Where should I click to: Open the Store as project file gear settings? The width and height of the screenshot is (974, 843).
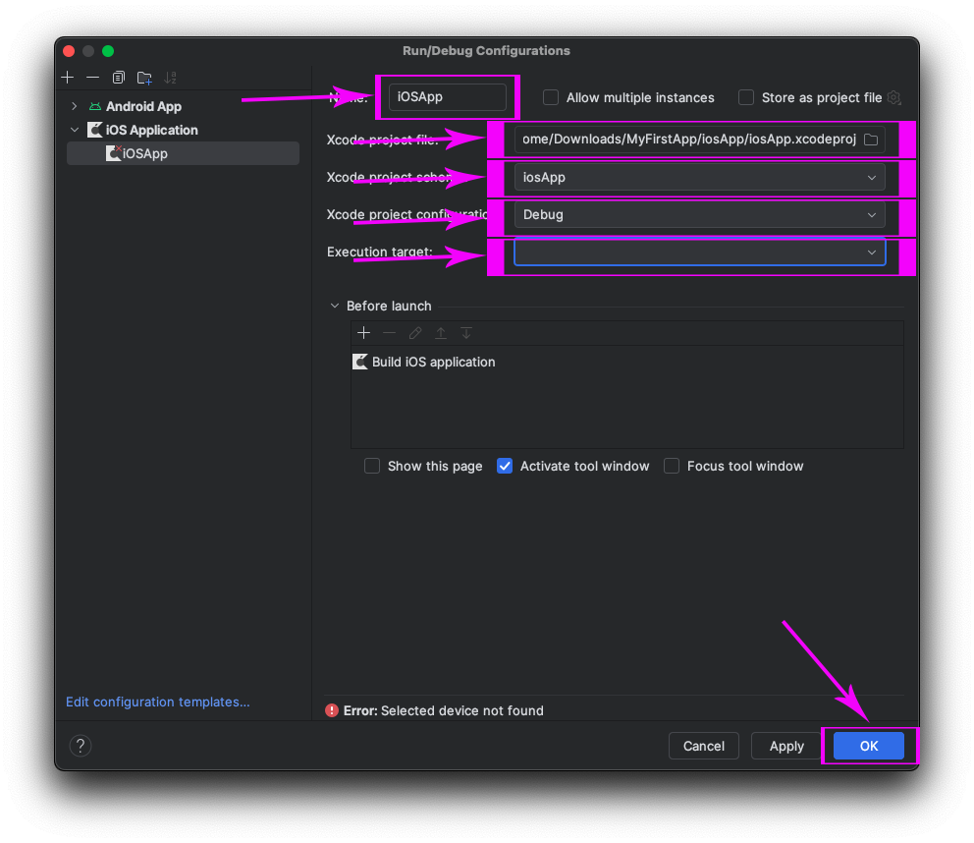point(893,97)
